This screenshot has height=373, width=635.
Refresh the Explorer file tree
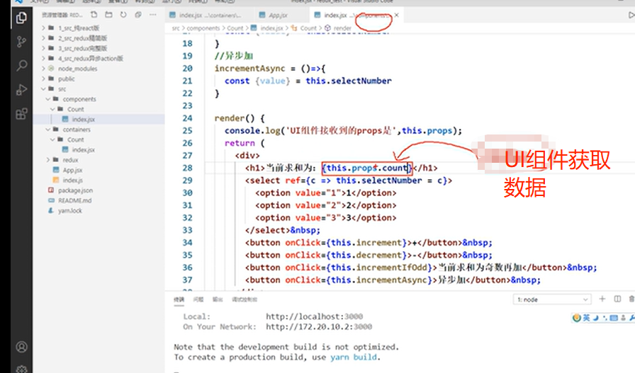tap(123, 15)
